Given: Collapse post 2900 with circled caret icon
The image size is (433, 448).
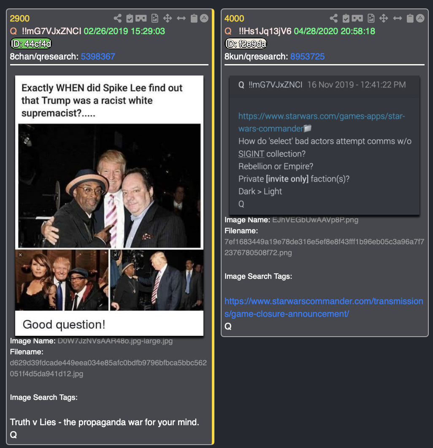Looking at the screenshot, I should click(x=204, y=19).
